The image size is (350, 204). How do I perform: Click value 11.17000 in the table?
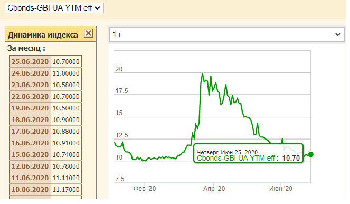(x=66, y=190)
